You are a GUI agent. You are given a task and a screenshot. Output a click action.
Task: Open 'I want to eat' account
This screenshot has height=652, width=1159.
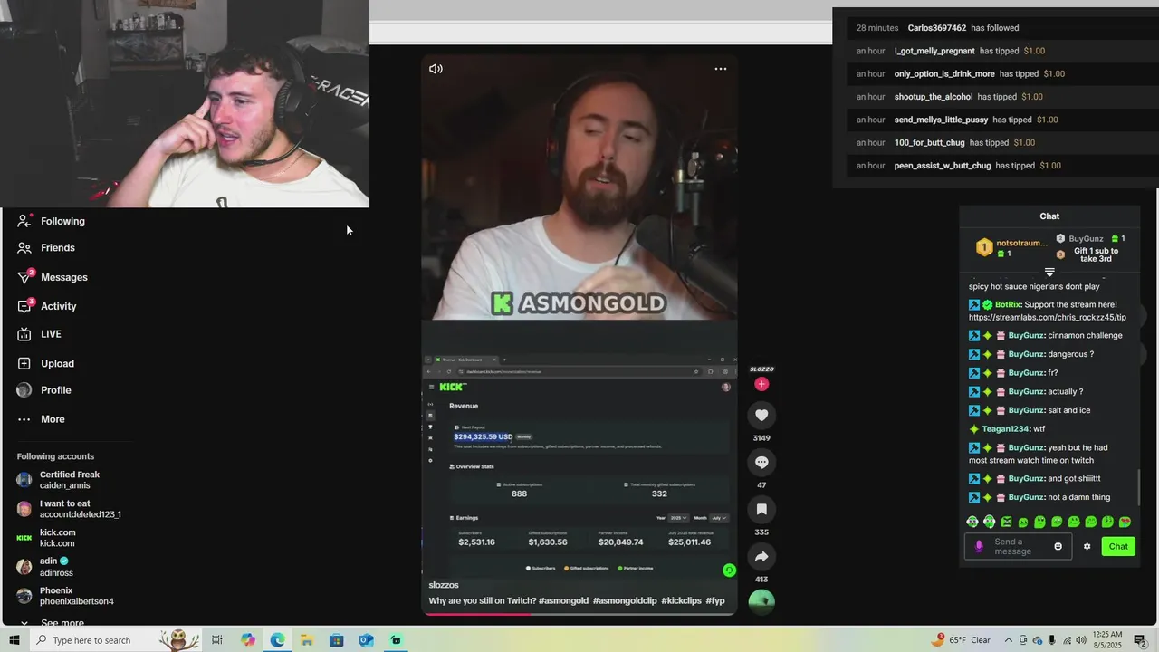pos(69,509)
